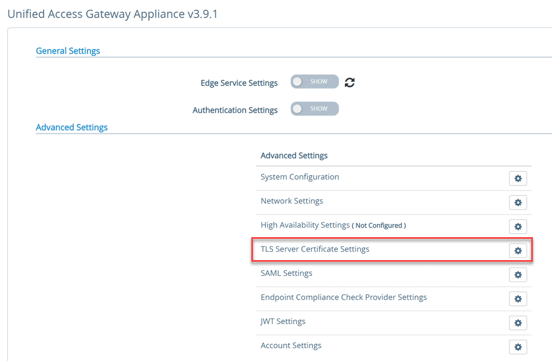Click the JWT Settings row label
Viewport: 552px width, 361px height.
coord(283,321)
